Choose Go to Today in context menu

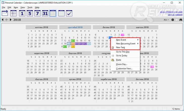(125, 56)
